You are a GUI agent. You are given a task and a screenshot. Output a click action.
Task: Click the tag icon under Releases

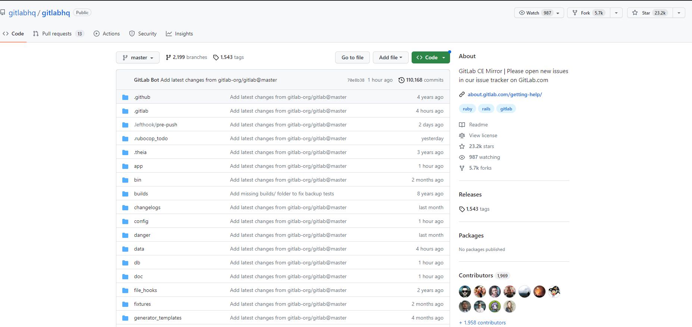pos(462,209)
